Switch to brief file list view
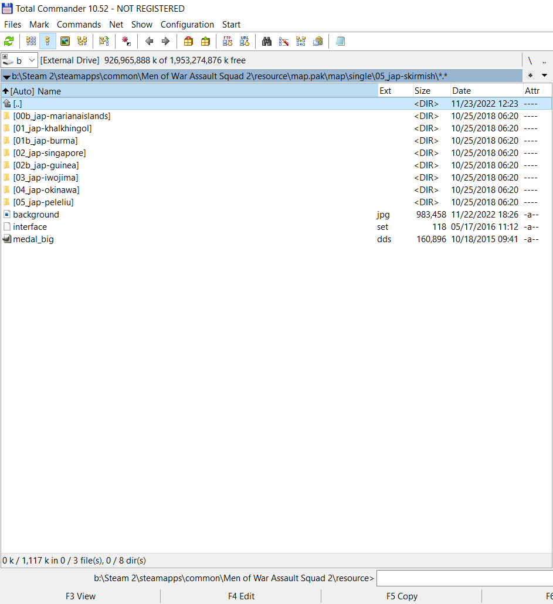The width and height of the screenshot is (553, 604). [x=31, y=41]
